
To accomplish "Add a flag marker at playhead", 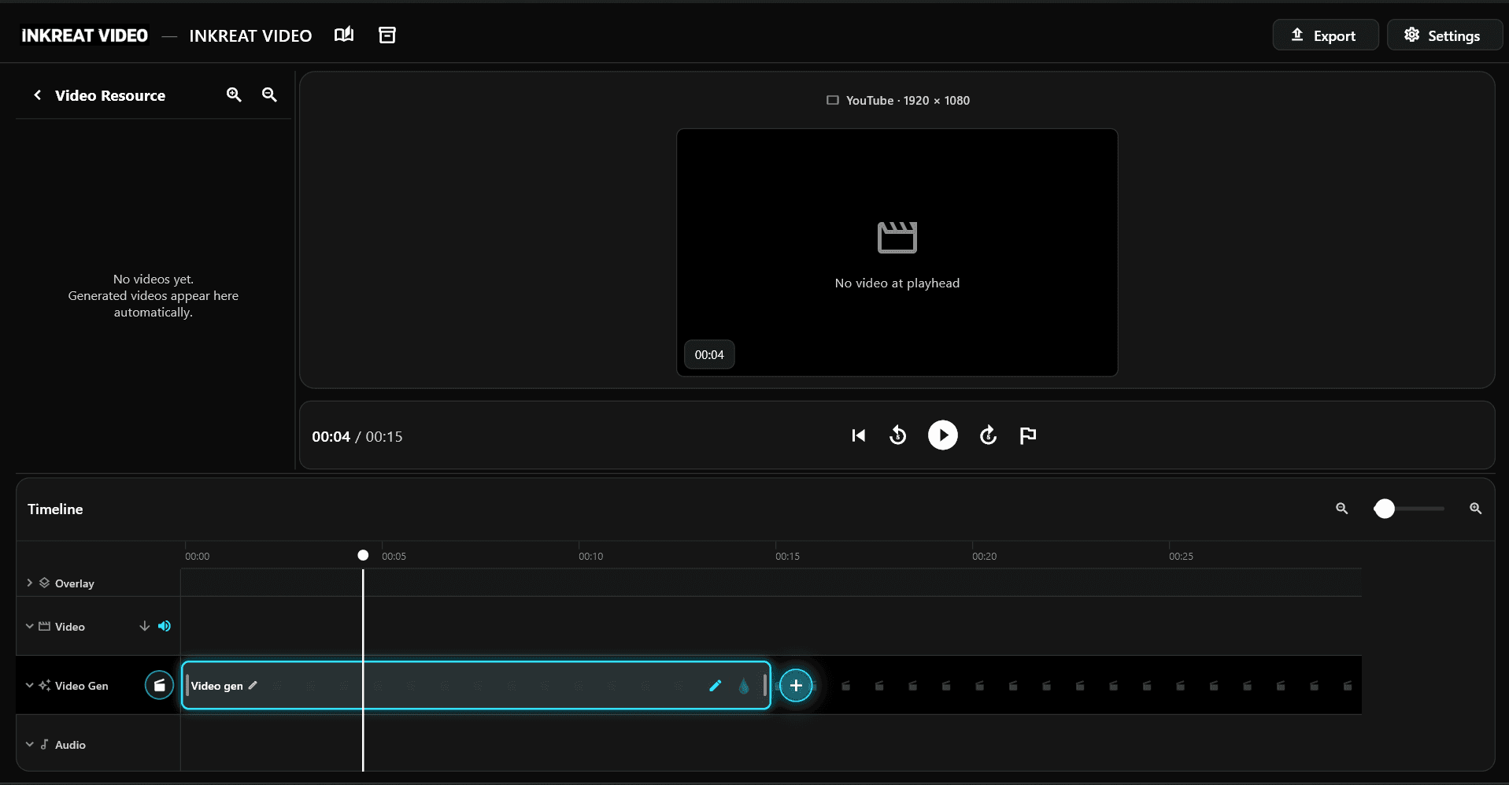I will click(1028, 435).
